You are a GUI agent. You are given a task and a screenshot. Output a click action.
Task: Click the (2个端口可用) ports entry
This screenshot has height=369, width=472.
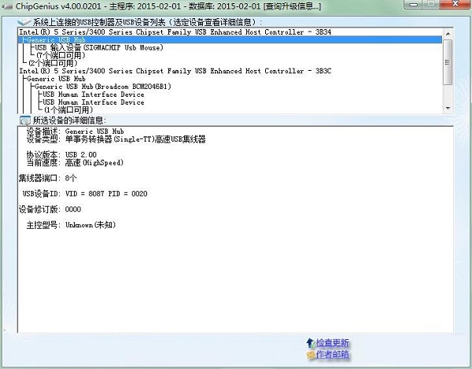click(53, 63)
